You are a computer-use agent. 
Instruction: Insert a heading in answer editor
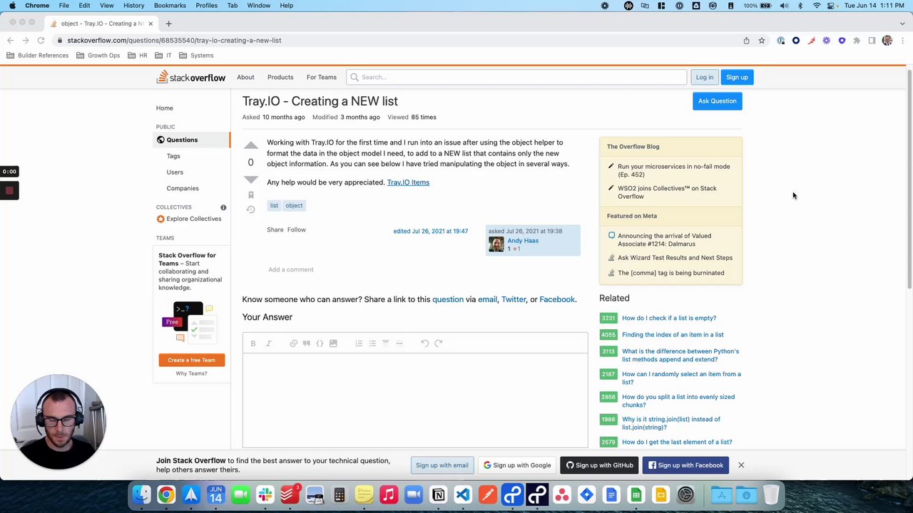coord(385,343)
